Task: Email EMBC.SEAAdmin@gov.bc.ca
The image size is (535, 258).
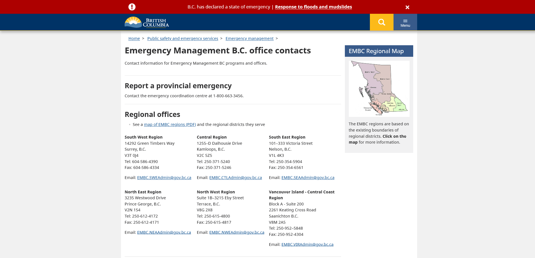Action: pyautogui.click(x=308, y=178)
